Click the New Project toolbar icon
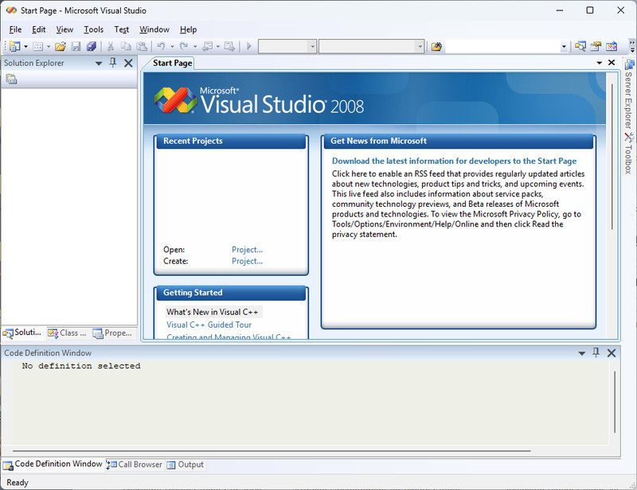 point(14,46)
